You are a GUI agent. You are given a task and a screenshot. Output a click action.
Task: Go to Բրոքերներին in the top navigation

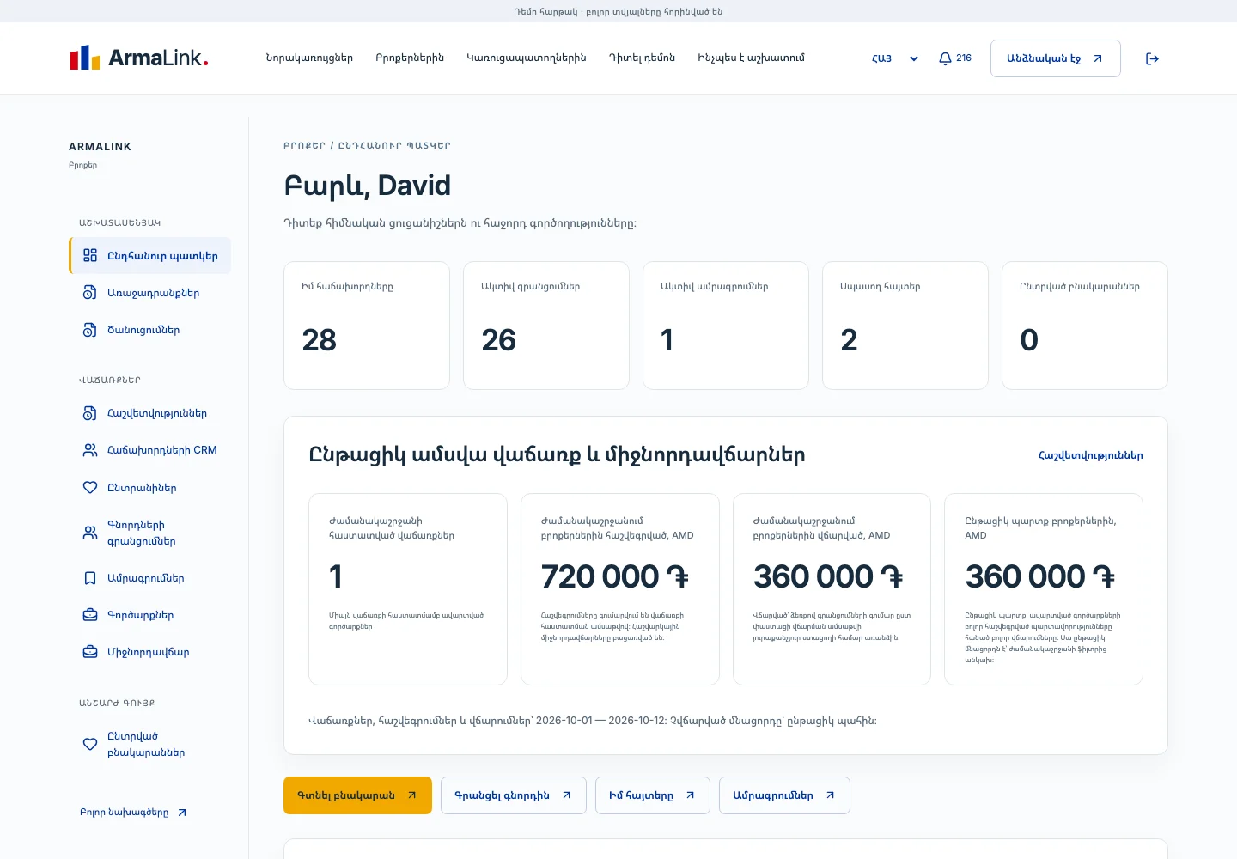(410, 58)
